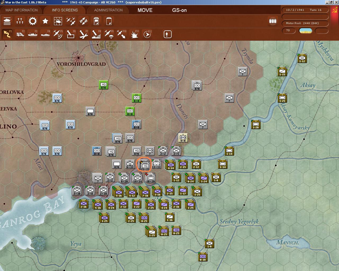Select the Soviet 3-16 unit counter
The image size is (339, 271).
158,191
